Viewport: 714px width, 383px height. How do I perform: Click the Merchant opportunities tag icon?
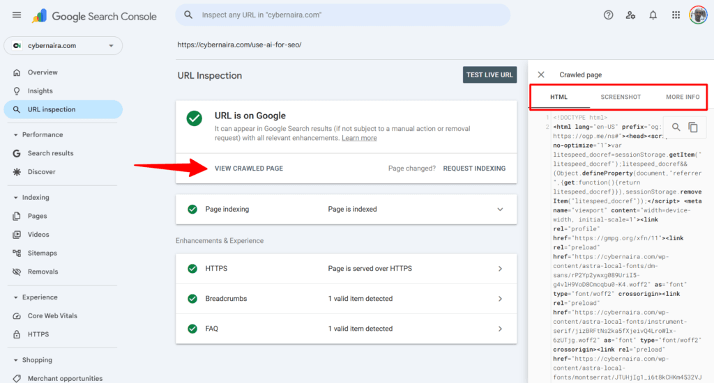point(17,378)
